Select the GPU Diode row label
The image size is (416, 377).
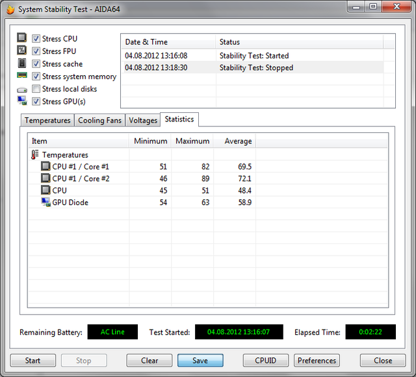[70, 202]
